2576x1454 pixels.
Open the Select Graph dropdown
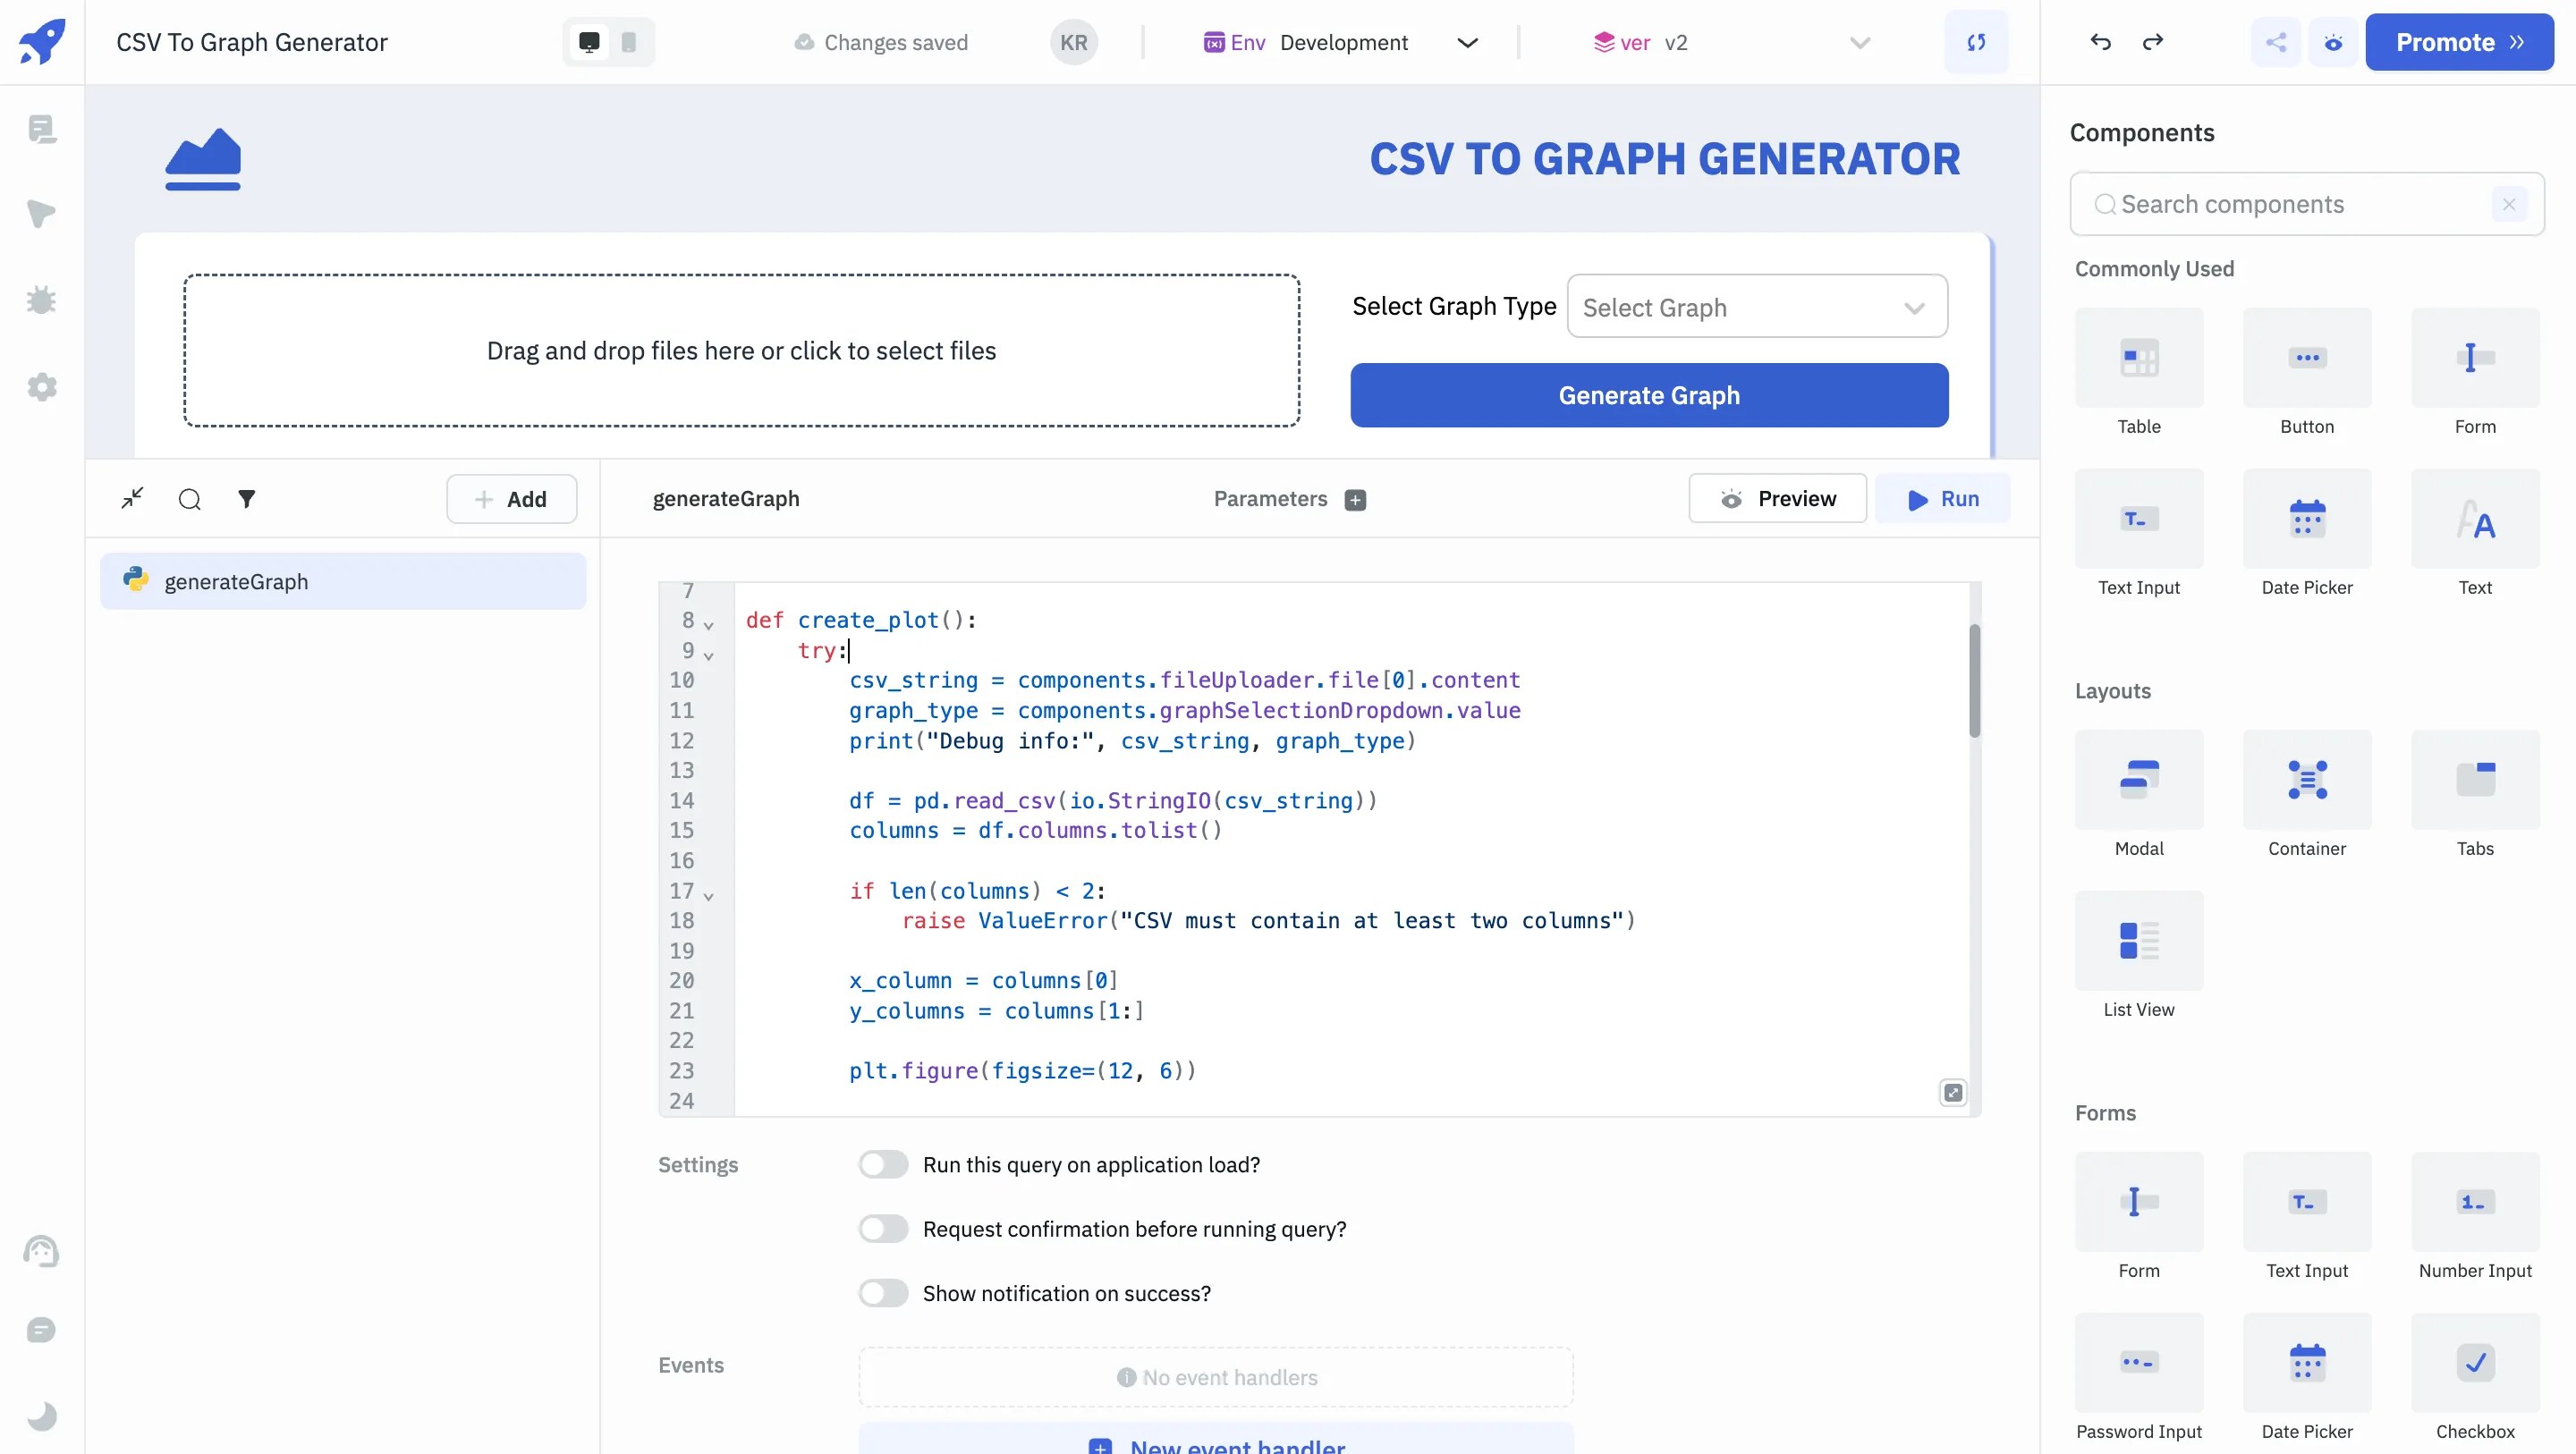click(1756, 307)
